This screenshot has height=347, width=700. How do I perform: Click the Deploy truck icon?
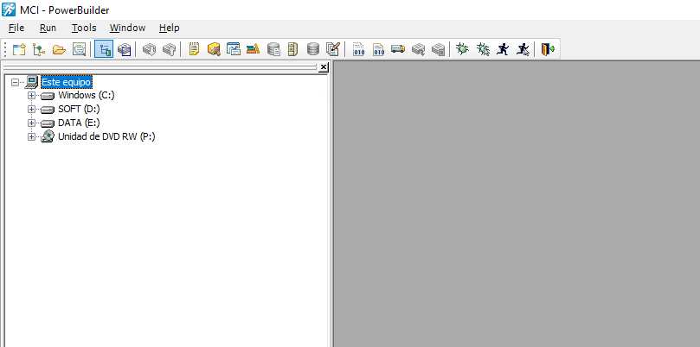[398, 50]
